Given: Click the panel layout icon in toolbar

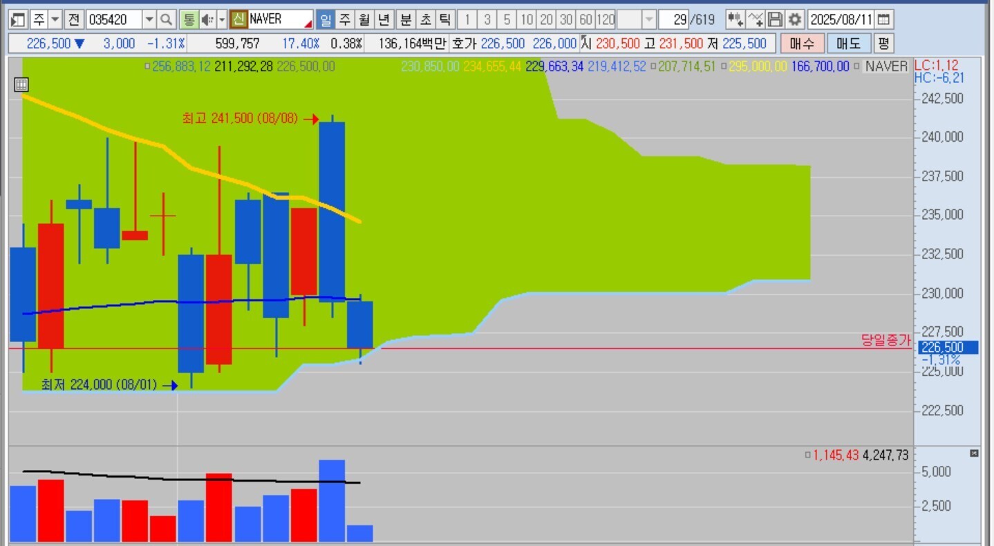Looking at the screenshot, I should pyautogui.click(x=18, y=19).
